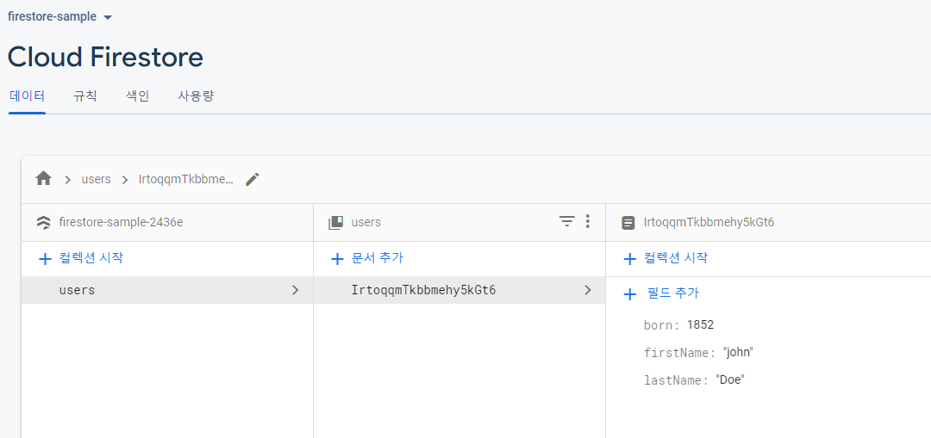Viewport: 931px width, 438px height.
Task: Click the lastName field name
Action: [x=677, y=380]
